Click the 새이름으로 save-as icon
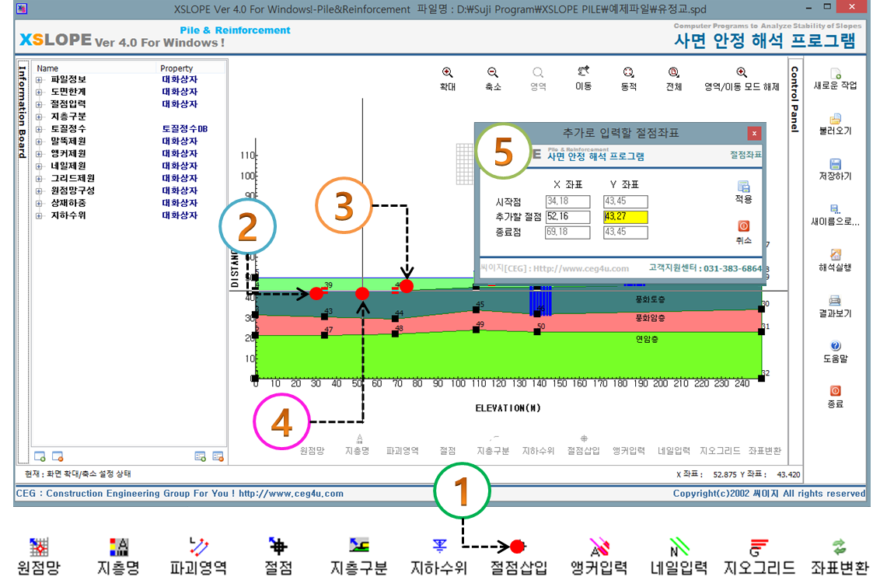 [835, 209]
